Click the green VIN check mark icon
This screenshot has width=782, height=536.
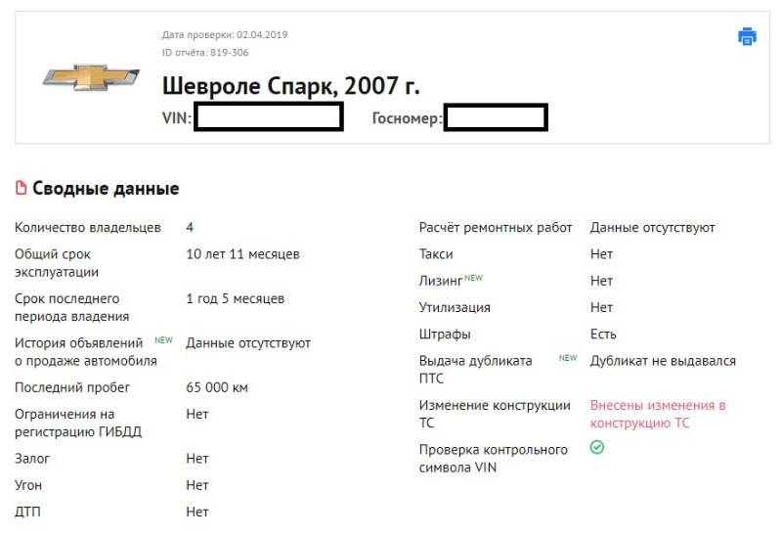597,447
